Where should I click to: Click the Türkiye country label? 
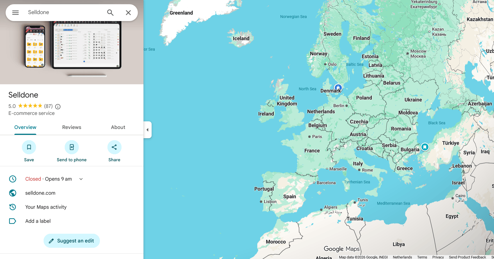click(x=451, y=143)
